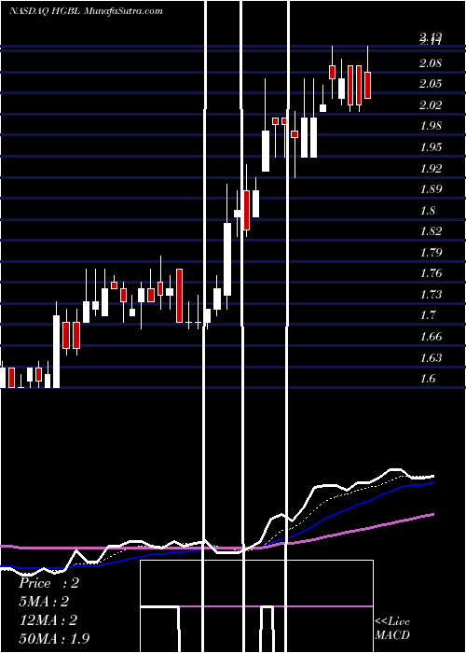Click the 1.7 price axis label
The height and width of the screenshot is (653, 466).
[428, 315]
